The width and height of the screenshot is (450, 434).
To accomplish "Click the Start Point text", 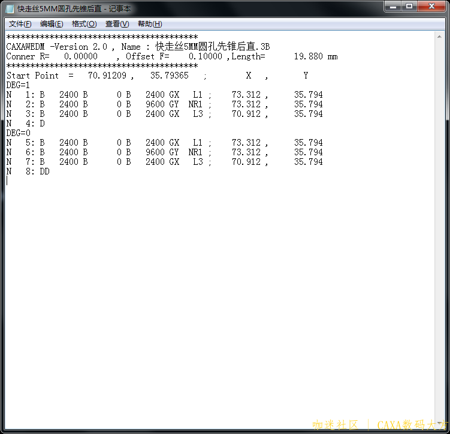I will pos(32,76).
